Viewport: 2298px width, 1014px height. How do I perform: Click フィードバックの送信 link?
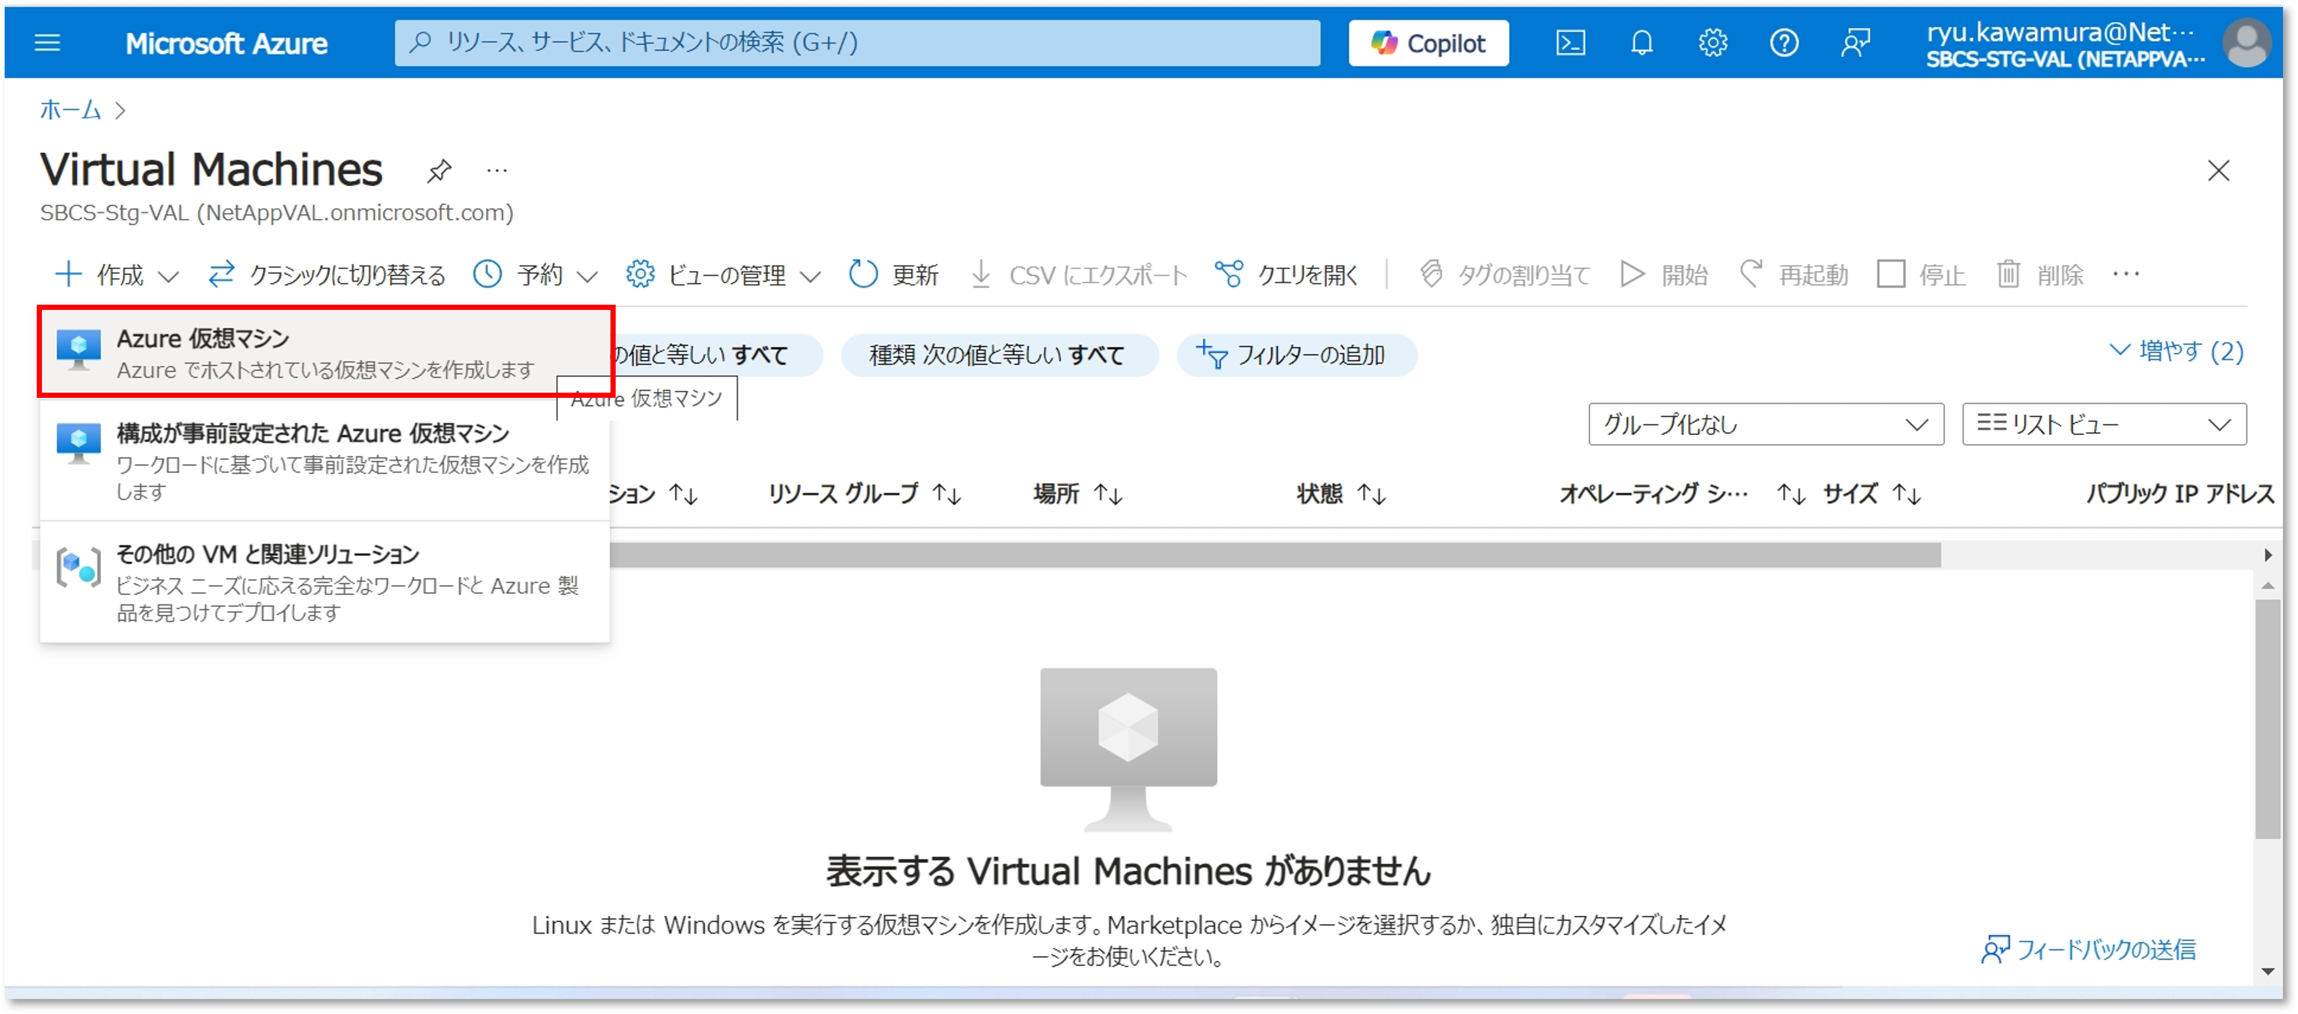[2087, 950]
